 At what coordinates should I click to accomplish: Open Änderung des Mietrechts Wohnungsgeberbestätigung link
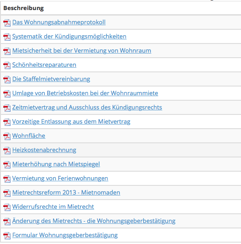(94, 221)
